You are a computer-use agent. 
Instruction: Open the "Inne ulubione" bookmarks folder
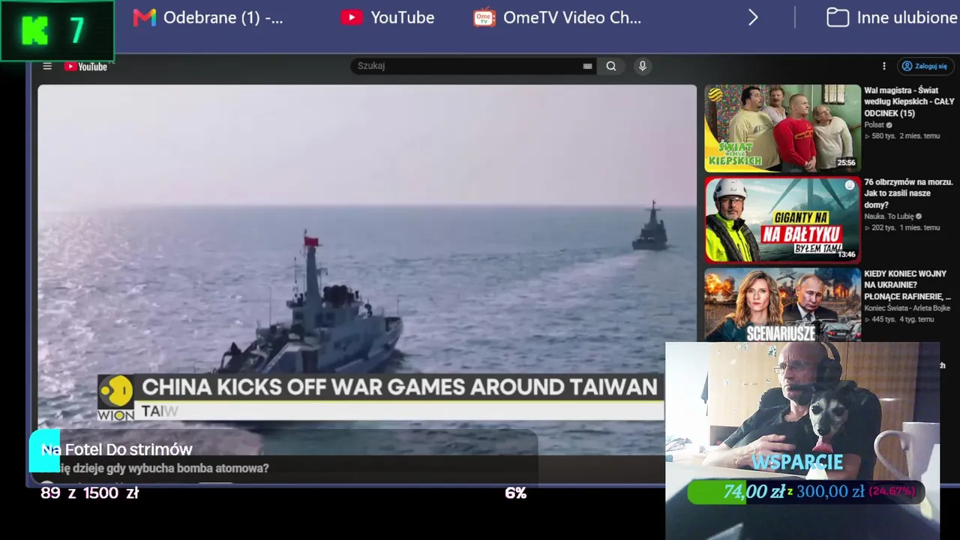892,17
